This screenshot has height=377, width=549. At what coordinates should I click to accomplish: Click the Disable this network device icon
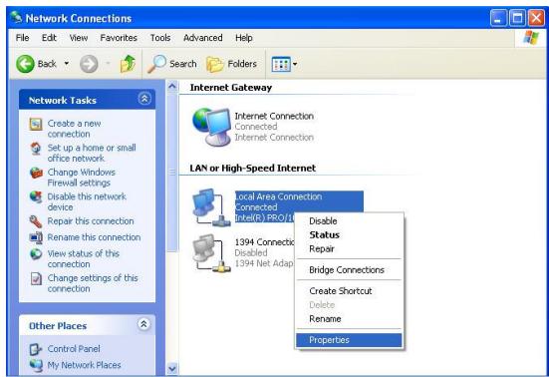tap(36, 196)
